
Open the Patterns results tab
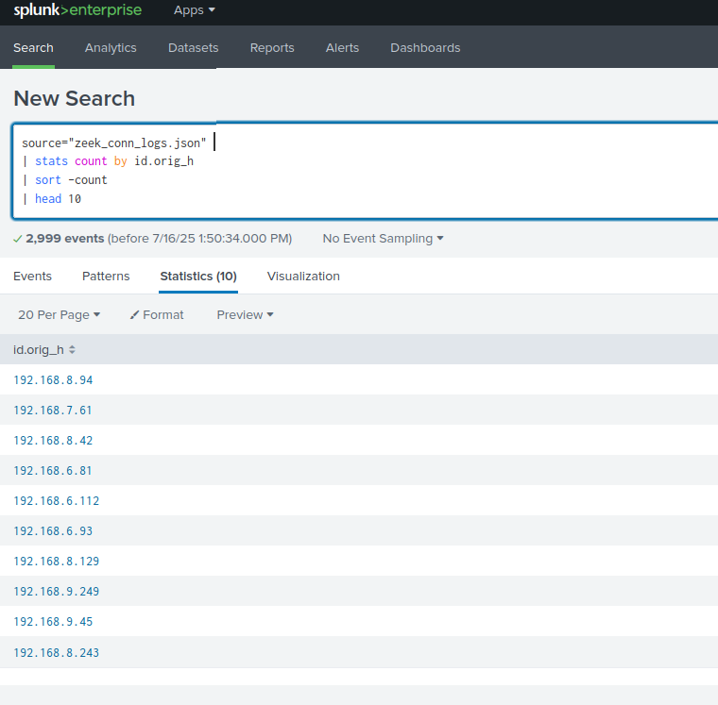coord(106,277)
